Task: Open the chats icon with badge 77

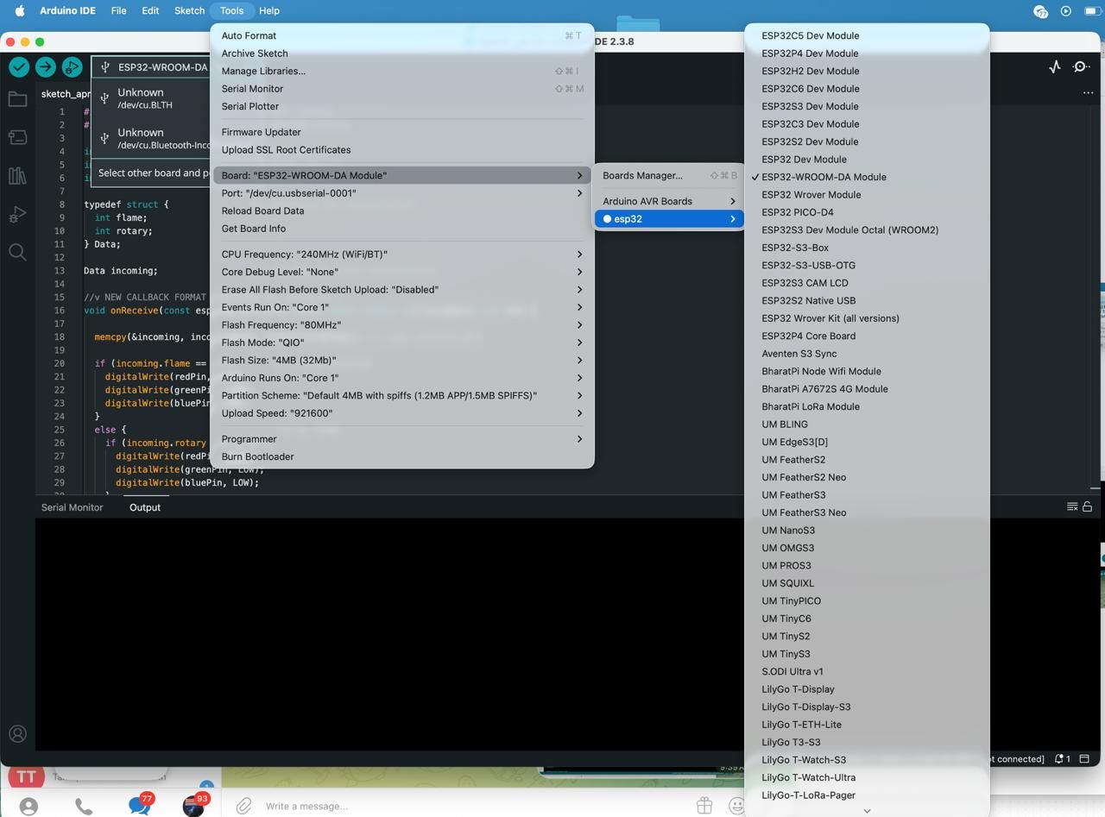Action: pos(138,806)
